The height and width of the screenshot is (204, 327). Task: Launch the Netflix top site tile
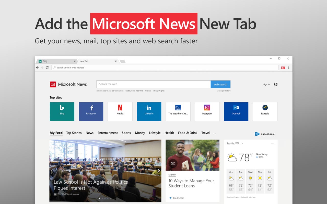[120, 111]
